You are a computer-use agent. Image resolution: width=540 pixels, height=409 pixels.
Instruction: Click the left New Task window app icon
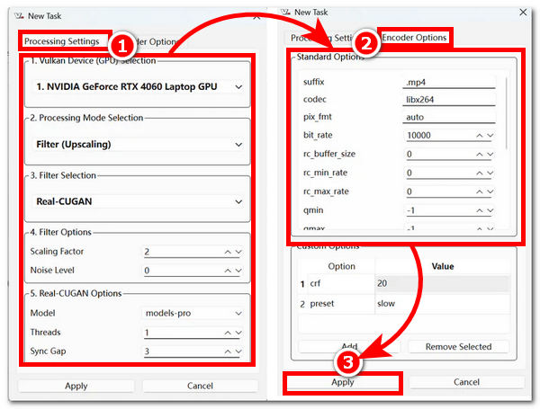point(19,16)
